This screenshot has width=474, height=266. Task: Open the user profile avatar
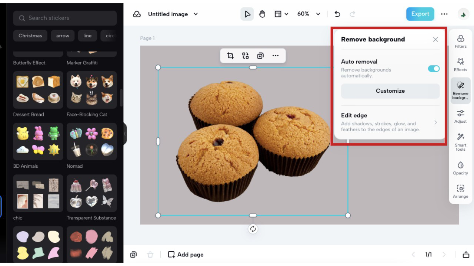463,14
